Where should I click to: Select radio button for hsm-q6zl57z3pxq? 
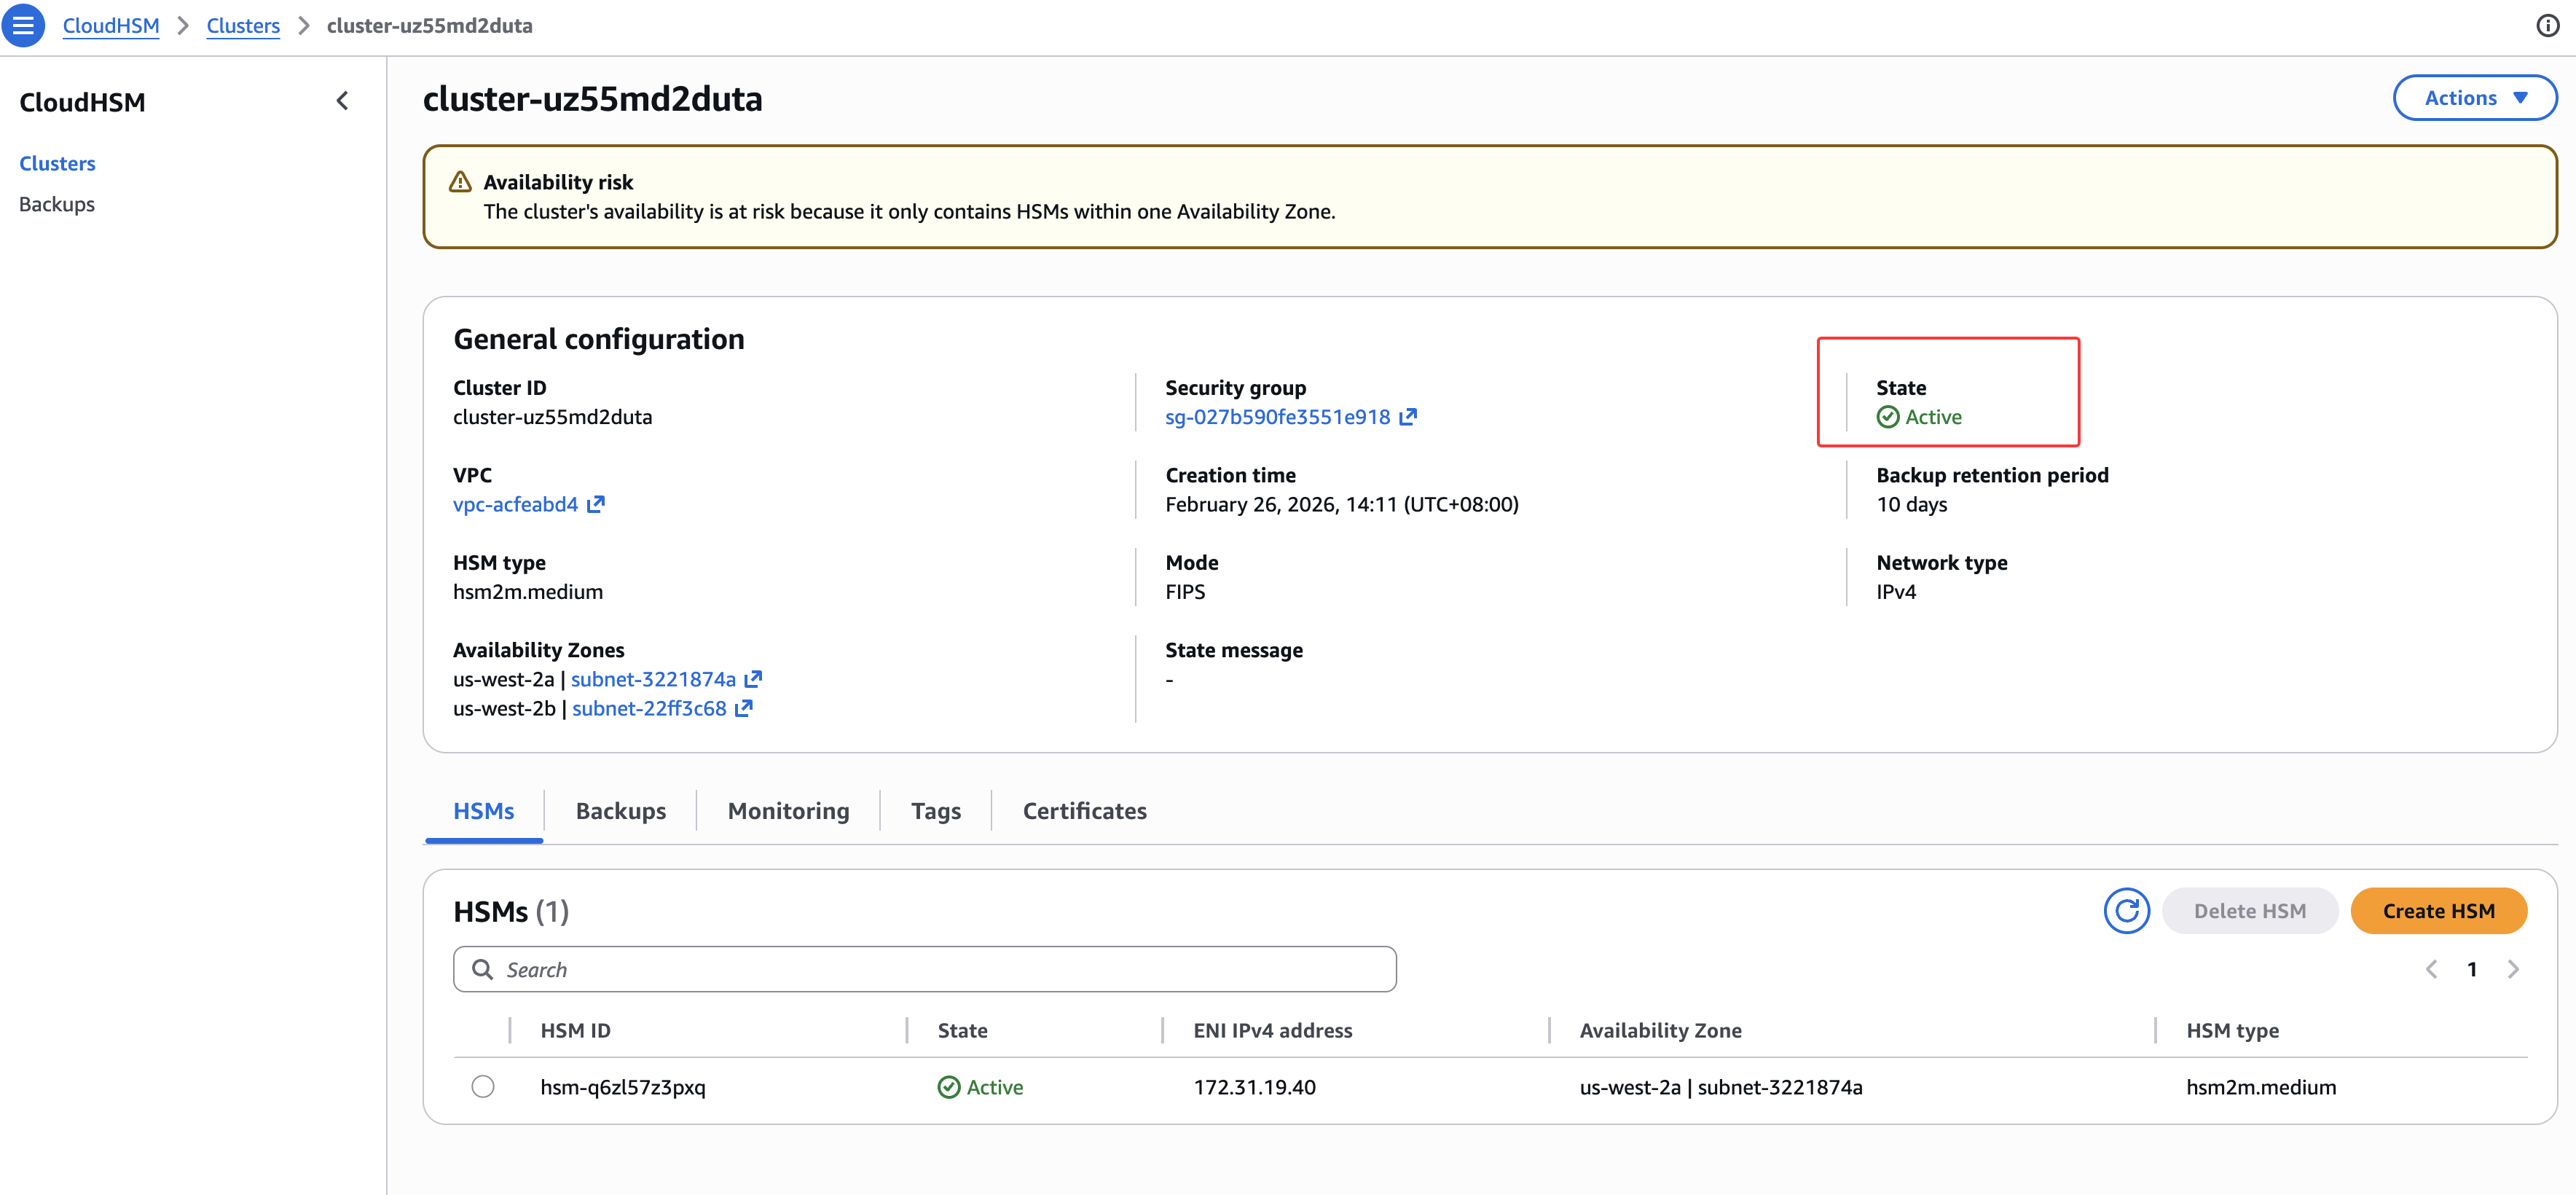point(483,1086)
